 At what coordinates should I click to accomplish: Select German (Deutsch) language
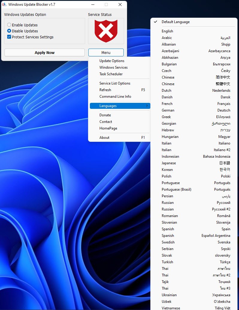[194, 110]
